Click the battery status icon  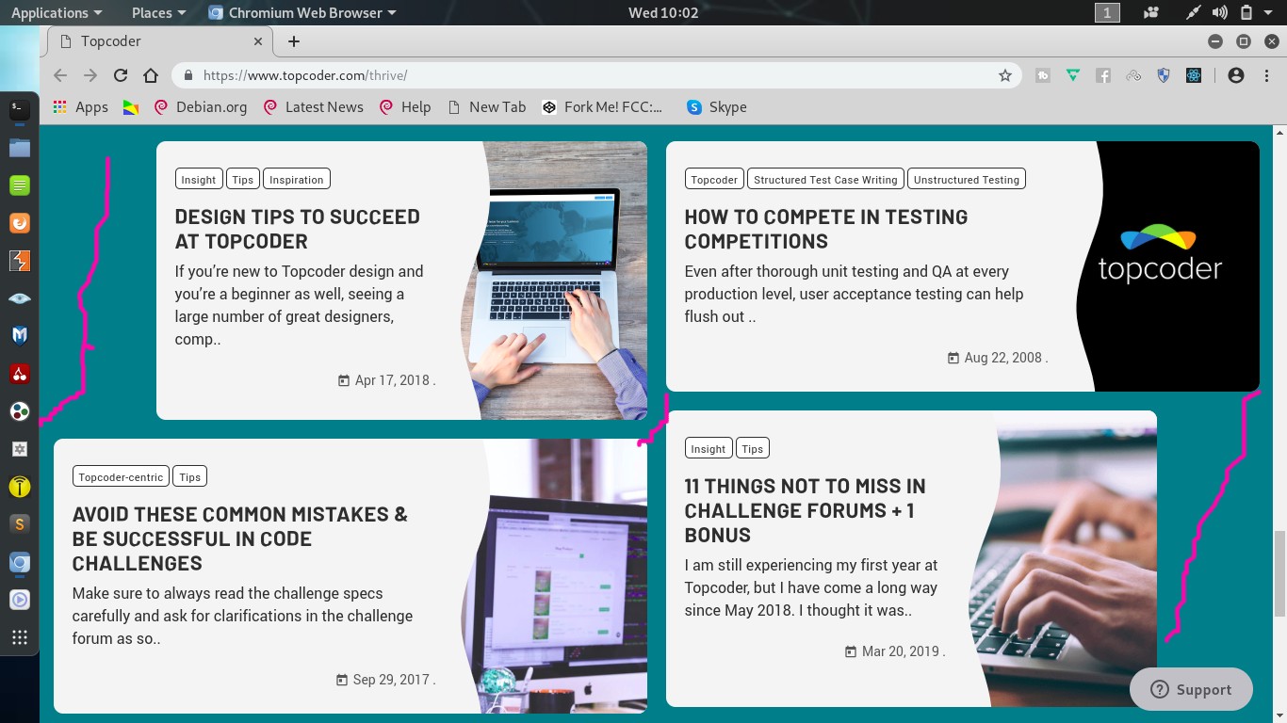pyautogui.click(x=1246, y=12)
